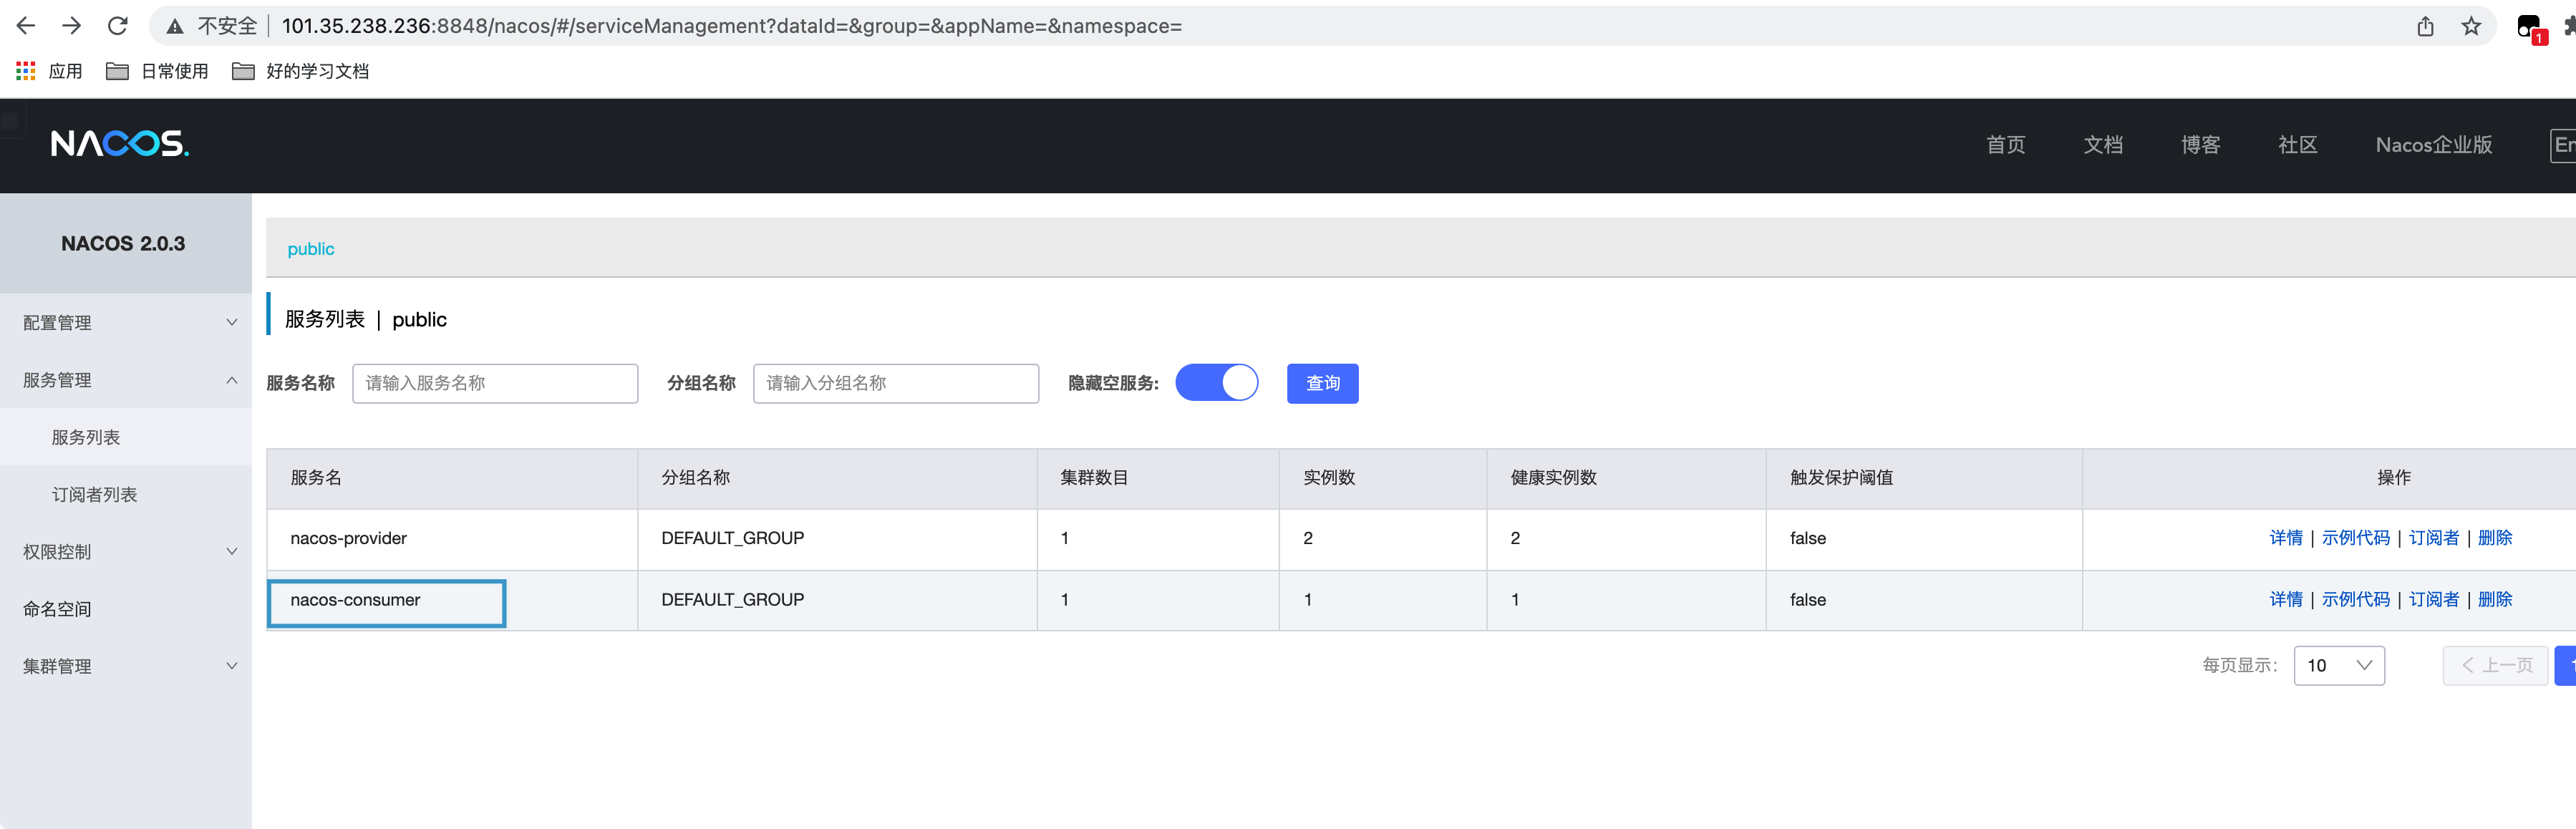The image size is (2576, 829).
Task: Reload the page with refresh icon
Action: [x=118, y=26]
